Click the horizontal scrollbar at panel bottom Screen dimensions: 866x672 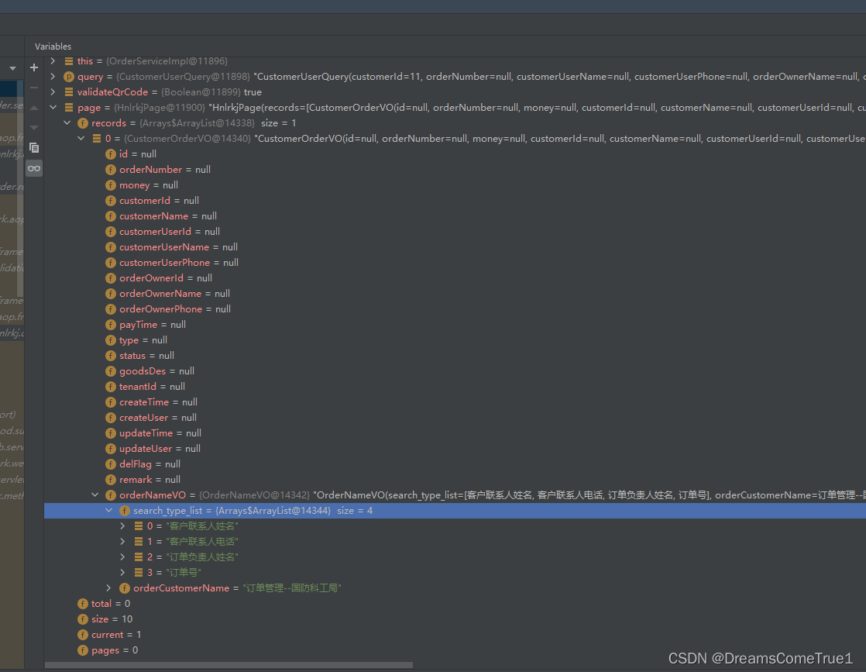(229, 665)
